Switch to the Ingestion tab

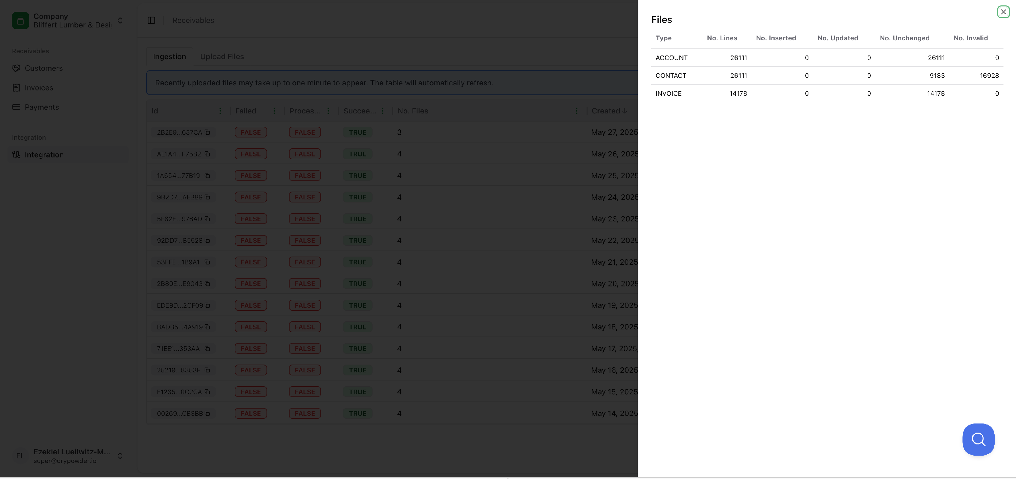pos(169,57)
